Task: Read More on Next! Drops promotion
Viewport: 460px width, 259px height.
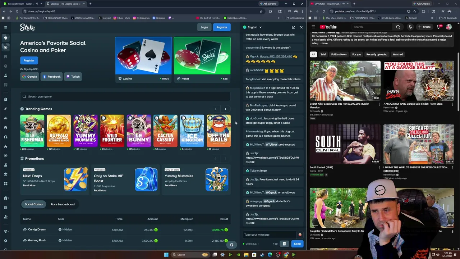Action: tap(29, 186)
